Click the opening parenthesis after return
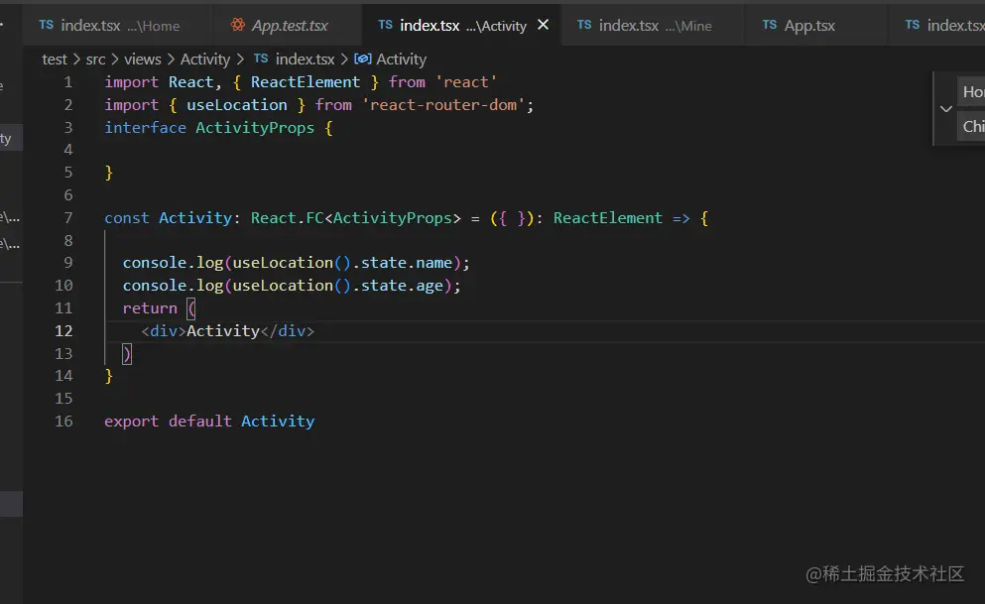 191,308
